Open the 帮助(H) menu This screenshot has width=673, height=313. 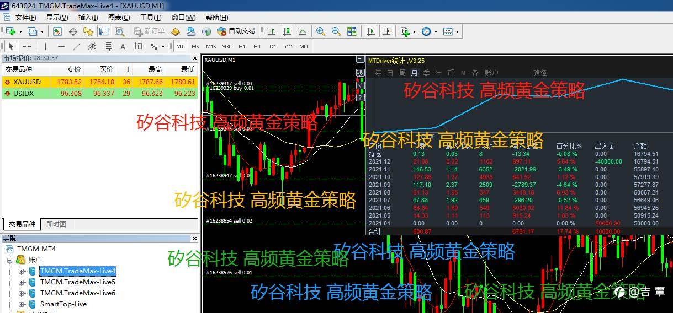click(216, 17)
